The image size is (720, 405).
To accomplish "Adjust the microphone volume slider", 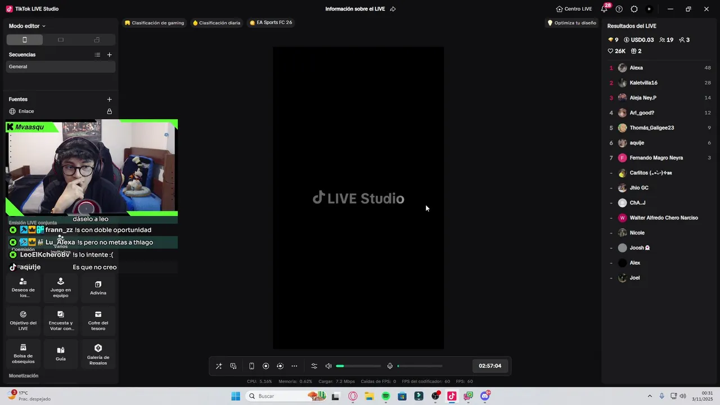I will pyautogui.click(x=420, y=366).
